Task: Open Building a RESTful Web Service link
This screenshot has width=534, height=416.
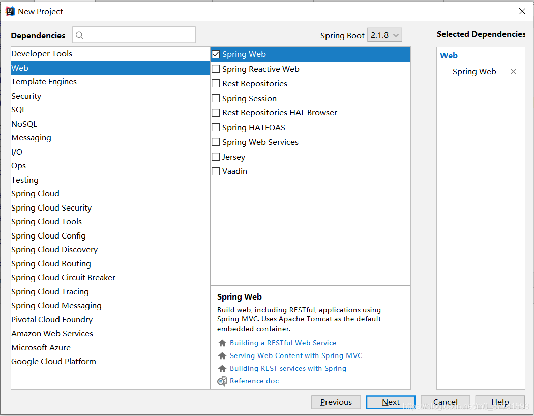Action: (x=283, y=343)
